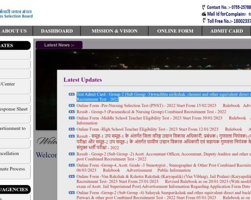Click the phone icon beside Contact No.
Viewport: 251px width, 200px height.
(x=204, y=7)
